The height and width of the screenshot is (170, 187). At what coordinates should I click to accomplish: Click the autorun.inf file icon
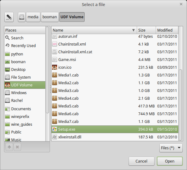55,37
